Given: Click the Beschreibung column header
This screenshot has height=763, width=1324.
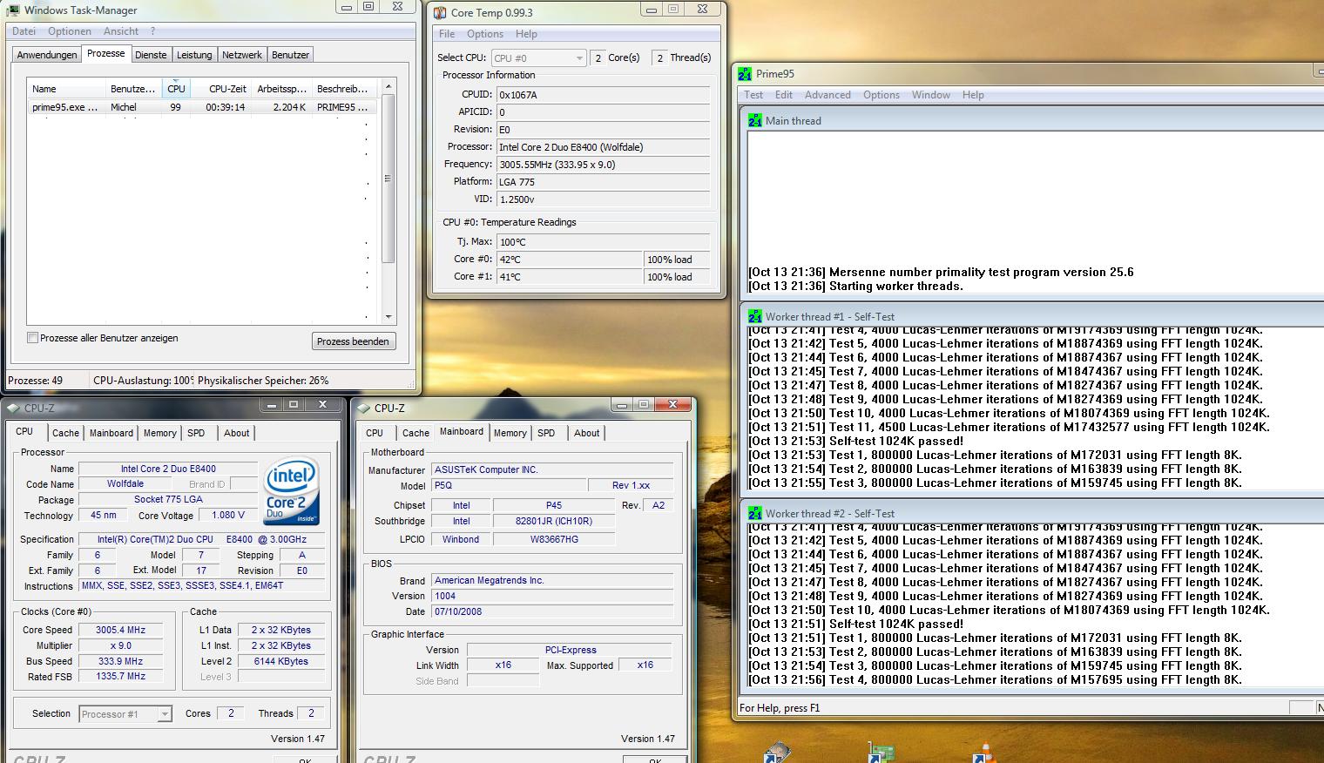Looking at the screenshot, I should point(342,89).
